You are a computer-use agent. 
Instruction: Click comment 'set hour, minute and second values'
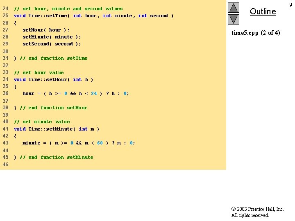(x=68, y=9)
